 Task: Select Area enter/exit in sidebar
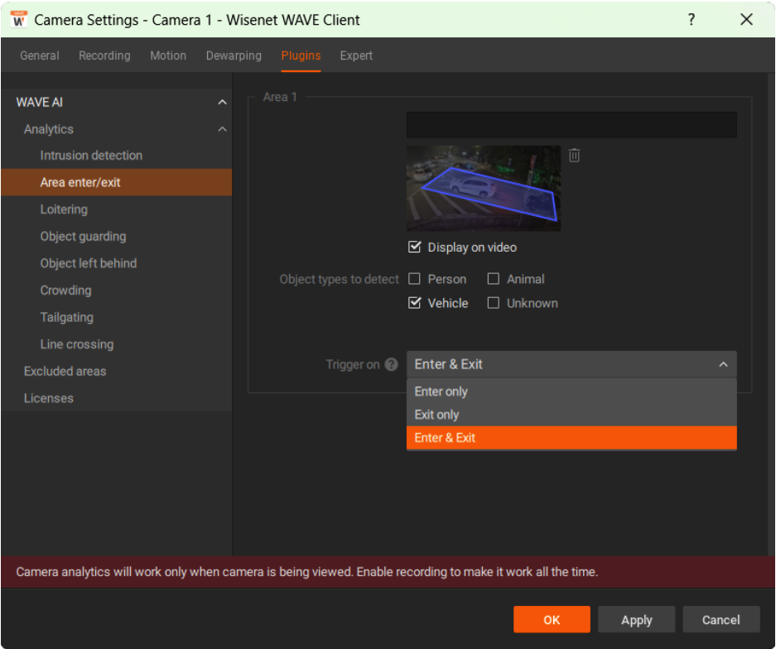(x=116, y=182)
